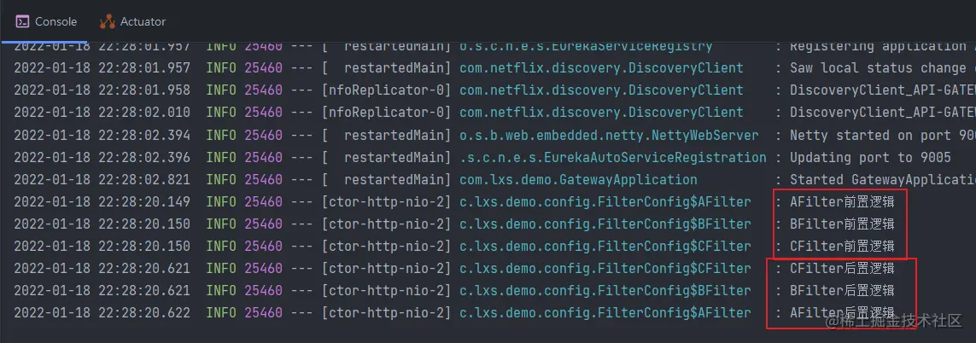Click the com.lxs.demo.GatewayApplication logger name
Viewport: 976px width, 343px height.
578,180
